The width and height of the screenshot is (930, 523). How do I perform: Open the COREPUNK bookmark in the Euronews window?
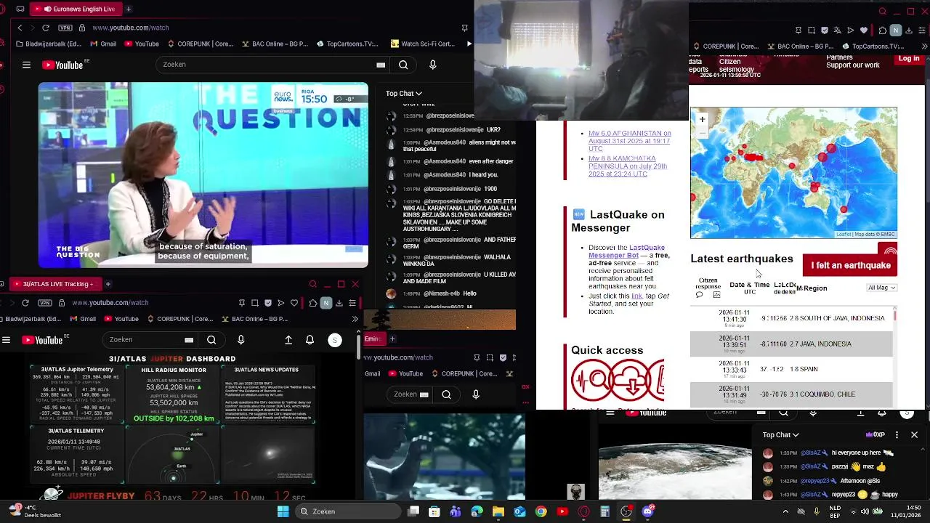[199, 44]
